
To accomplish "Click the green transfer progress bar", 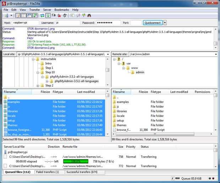I will 76,161.
